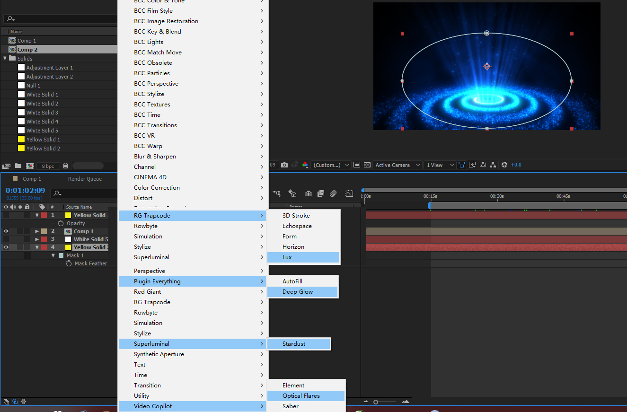Collapse the Mask 1 property group

click(53, 255)
